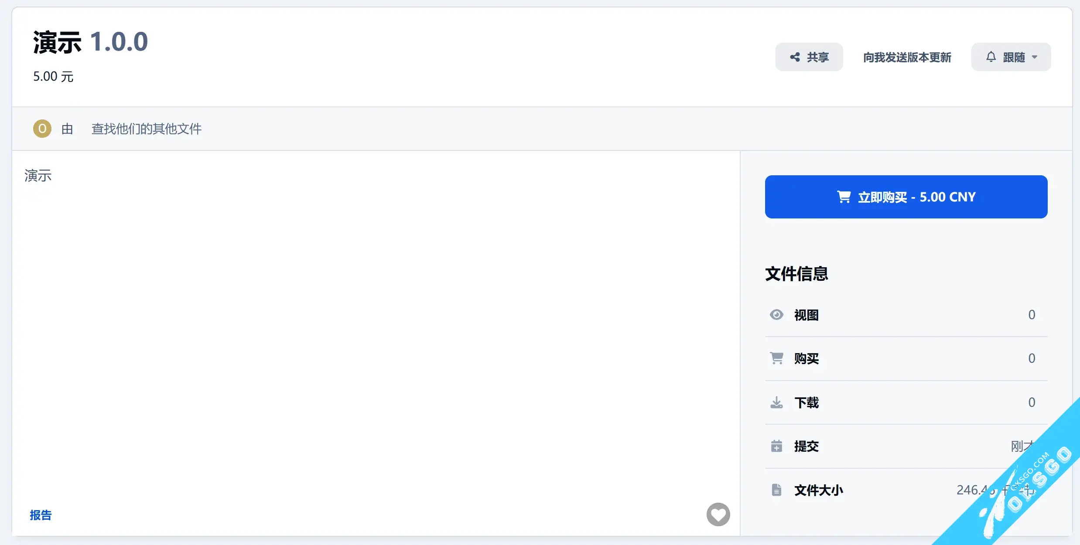Viewport: 1080px width, 545px height.
Task: Click the cart icon next to 购买
Action: [x=776, y=358]
